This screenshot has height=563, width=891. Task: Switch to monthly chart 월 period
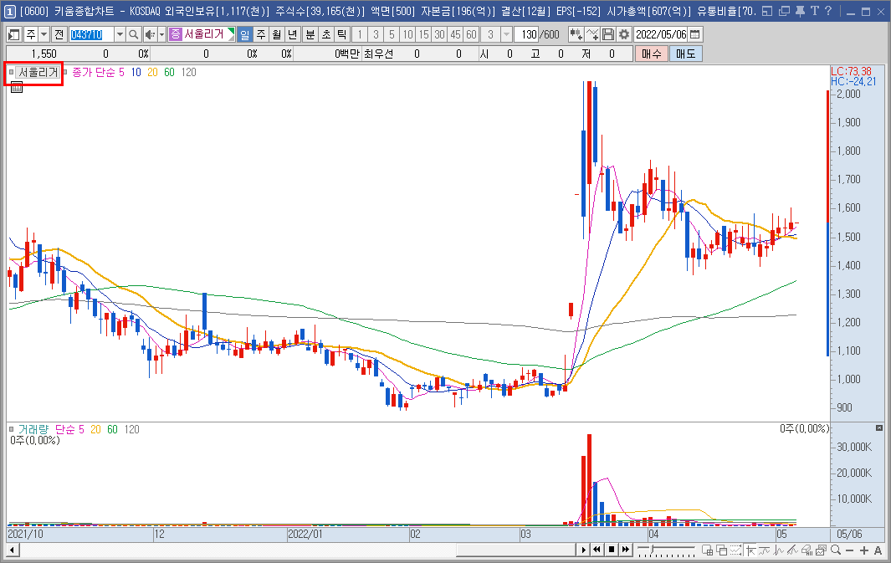click(x=277, y=34)
